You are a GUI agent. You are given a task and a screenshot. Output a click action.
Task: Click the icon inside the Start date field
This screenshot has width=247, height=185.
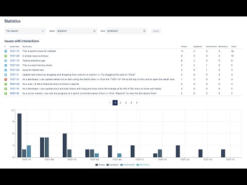[x=94, y=31]
